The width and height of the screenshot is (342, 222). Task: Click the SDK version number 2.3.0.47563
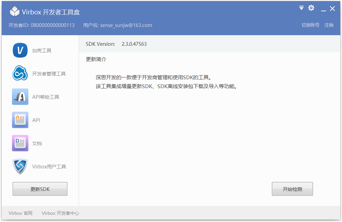tap(134, 44)
